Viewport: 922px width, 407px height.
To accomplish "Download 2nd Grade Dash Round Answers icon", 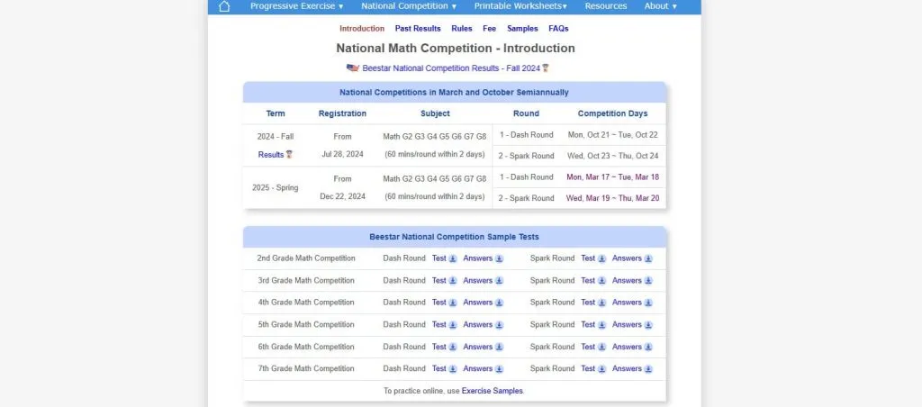I will coord(499,258).
